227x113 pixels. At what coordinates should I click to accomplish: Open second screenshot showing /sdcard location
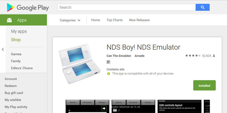coord(133,107)
